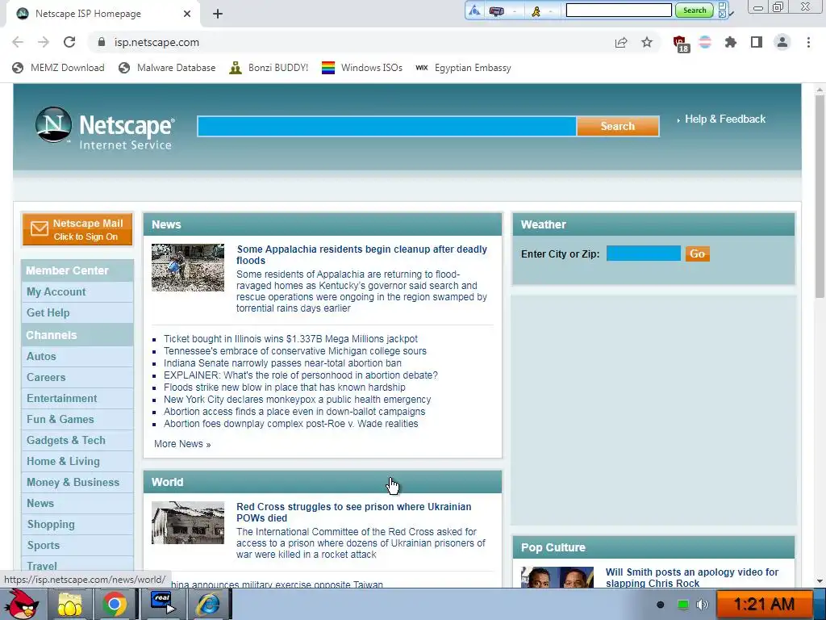Click the orange Netscape Search button
This screenshot has height=620, width=826.
point(617,127)
